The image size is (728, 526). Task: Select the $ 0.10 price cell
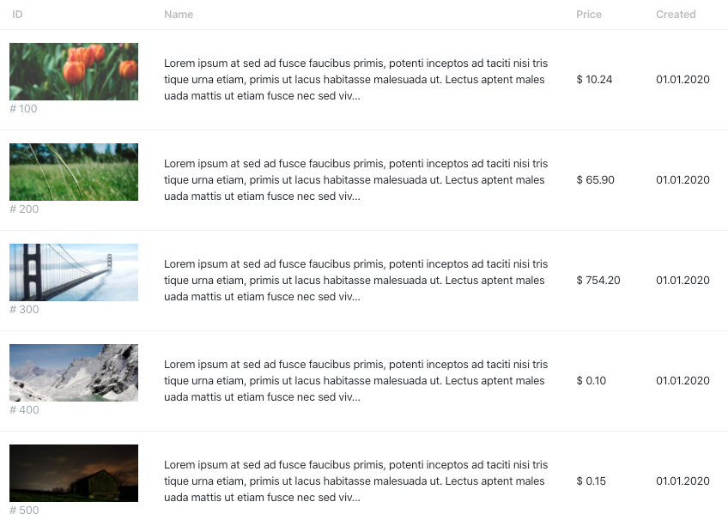click(591, 381)
